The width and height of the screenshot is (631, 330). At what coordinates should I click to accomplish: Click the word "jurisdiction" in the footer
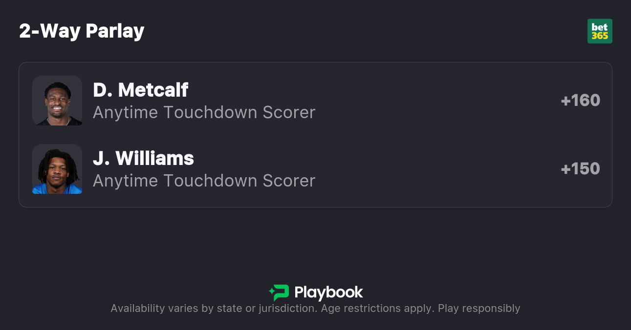(285, 309)
